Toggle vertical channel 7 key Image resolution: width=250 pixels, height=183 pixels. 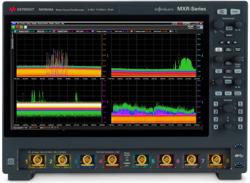click(240, 119)
